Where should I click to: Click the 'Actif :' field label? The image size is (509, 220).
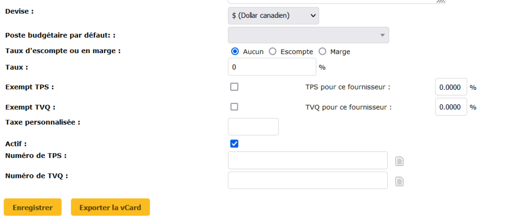click(16, 144)
